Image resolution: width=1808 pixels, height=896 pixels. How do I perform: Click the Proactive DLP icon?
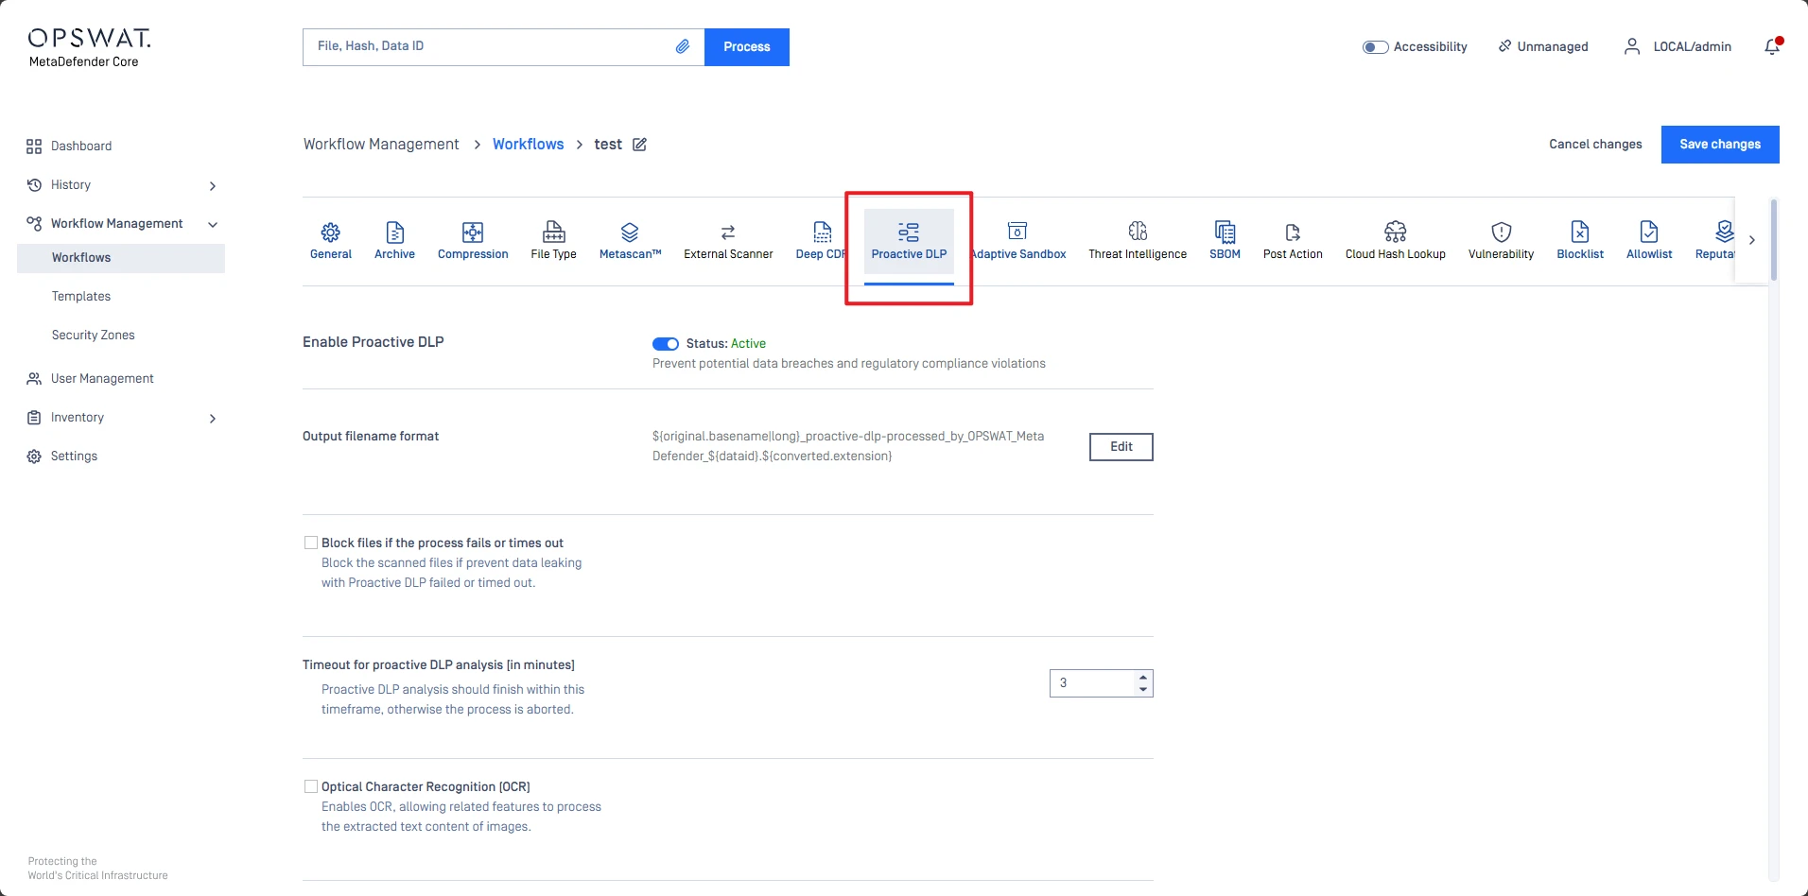click(909, 232)
